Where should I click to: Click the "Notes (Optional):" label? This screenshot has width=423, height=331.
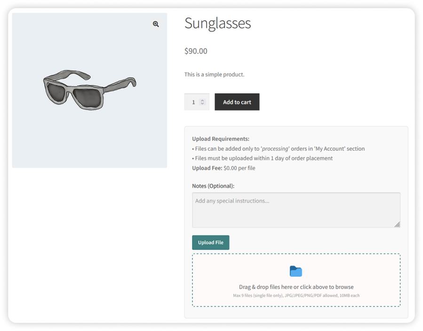pyautogui.click(x=213, y=186)
